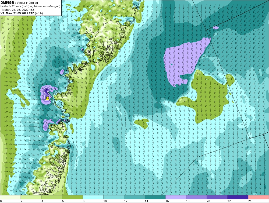269x203 pixels.
Task: Click the 8-10 m/s pale cyan legend swatch
Action: (93, 197)
